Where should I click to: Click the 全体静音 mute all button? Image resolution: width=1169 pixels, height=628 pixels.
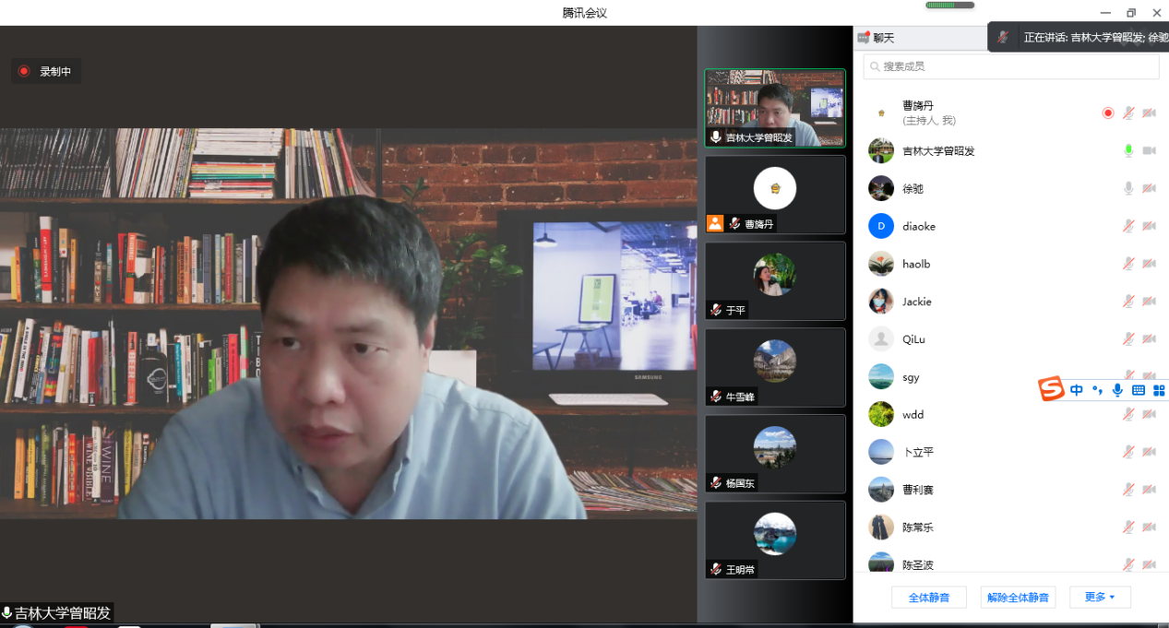pos(928,598)
